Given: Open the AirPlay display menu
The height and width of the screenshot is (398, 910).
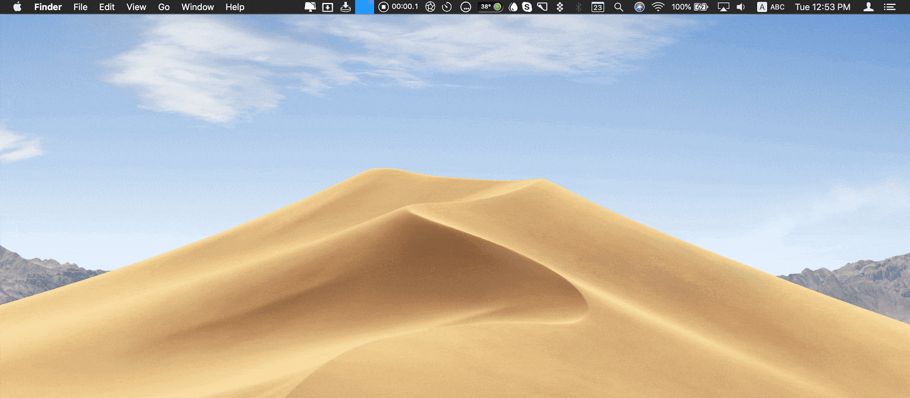Looking at the screenshot, I should (723, 7).
